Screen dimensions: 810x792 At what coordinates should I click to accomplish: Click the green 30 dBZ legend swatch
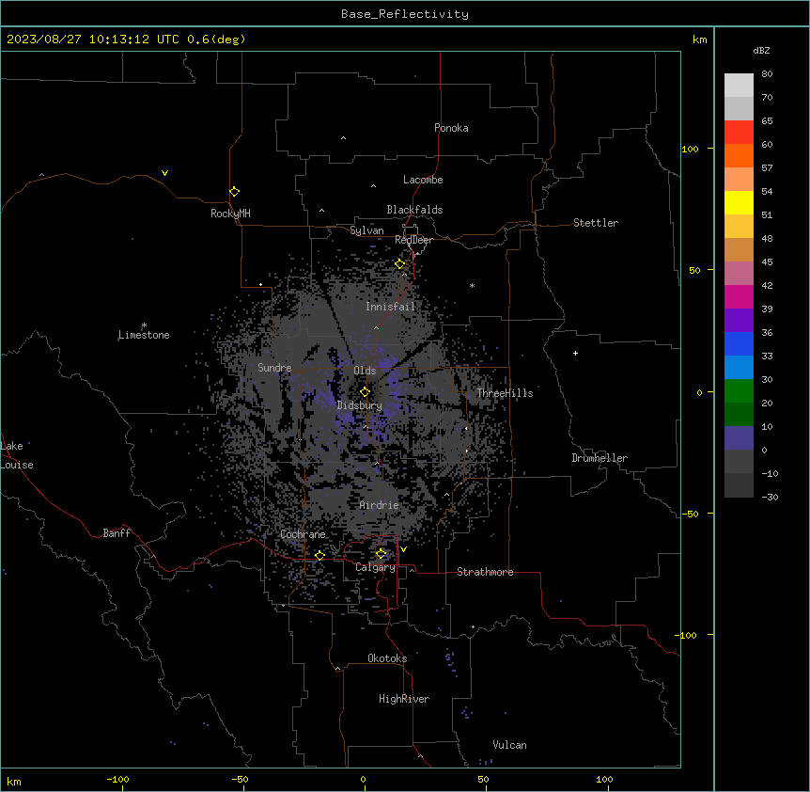click(739, 391)
